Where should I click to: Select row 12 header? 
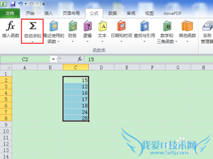[6, 144]
